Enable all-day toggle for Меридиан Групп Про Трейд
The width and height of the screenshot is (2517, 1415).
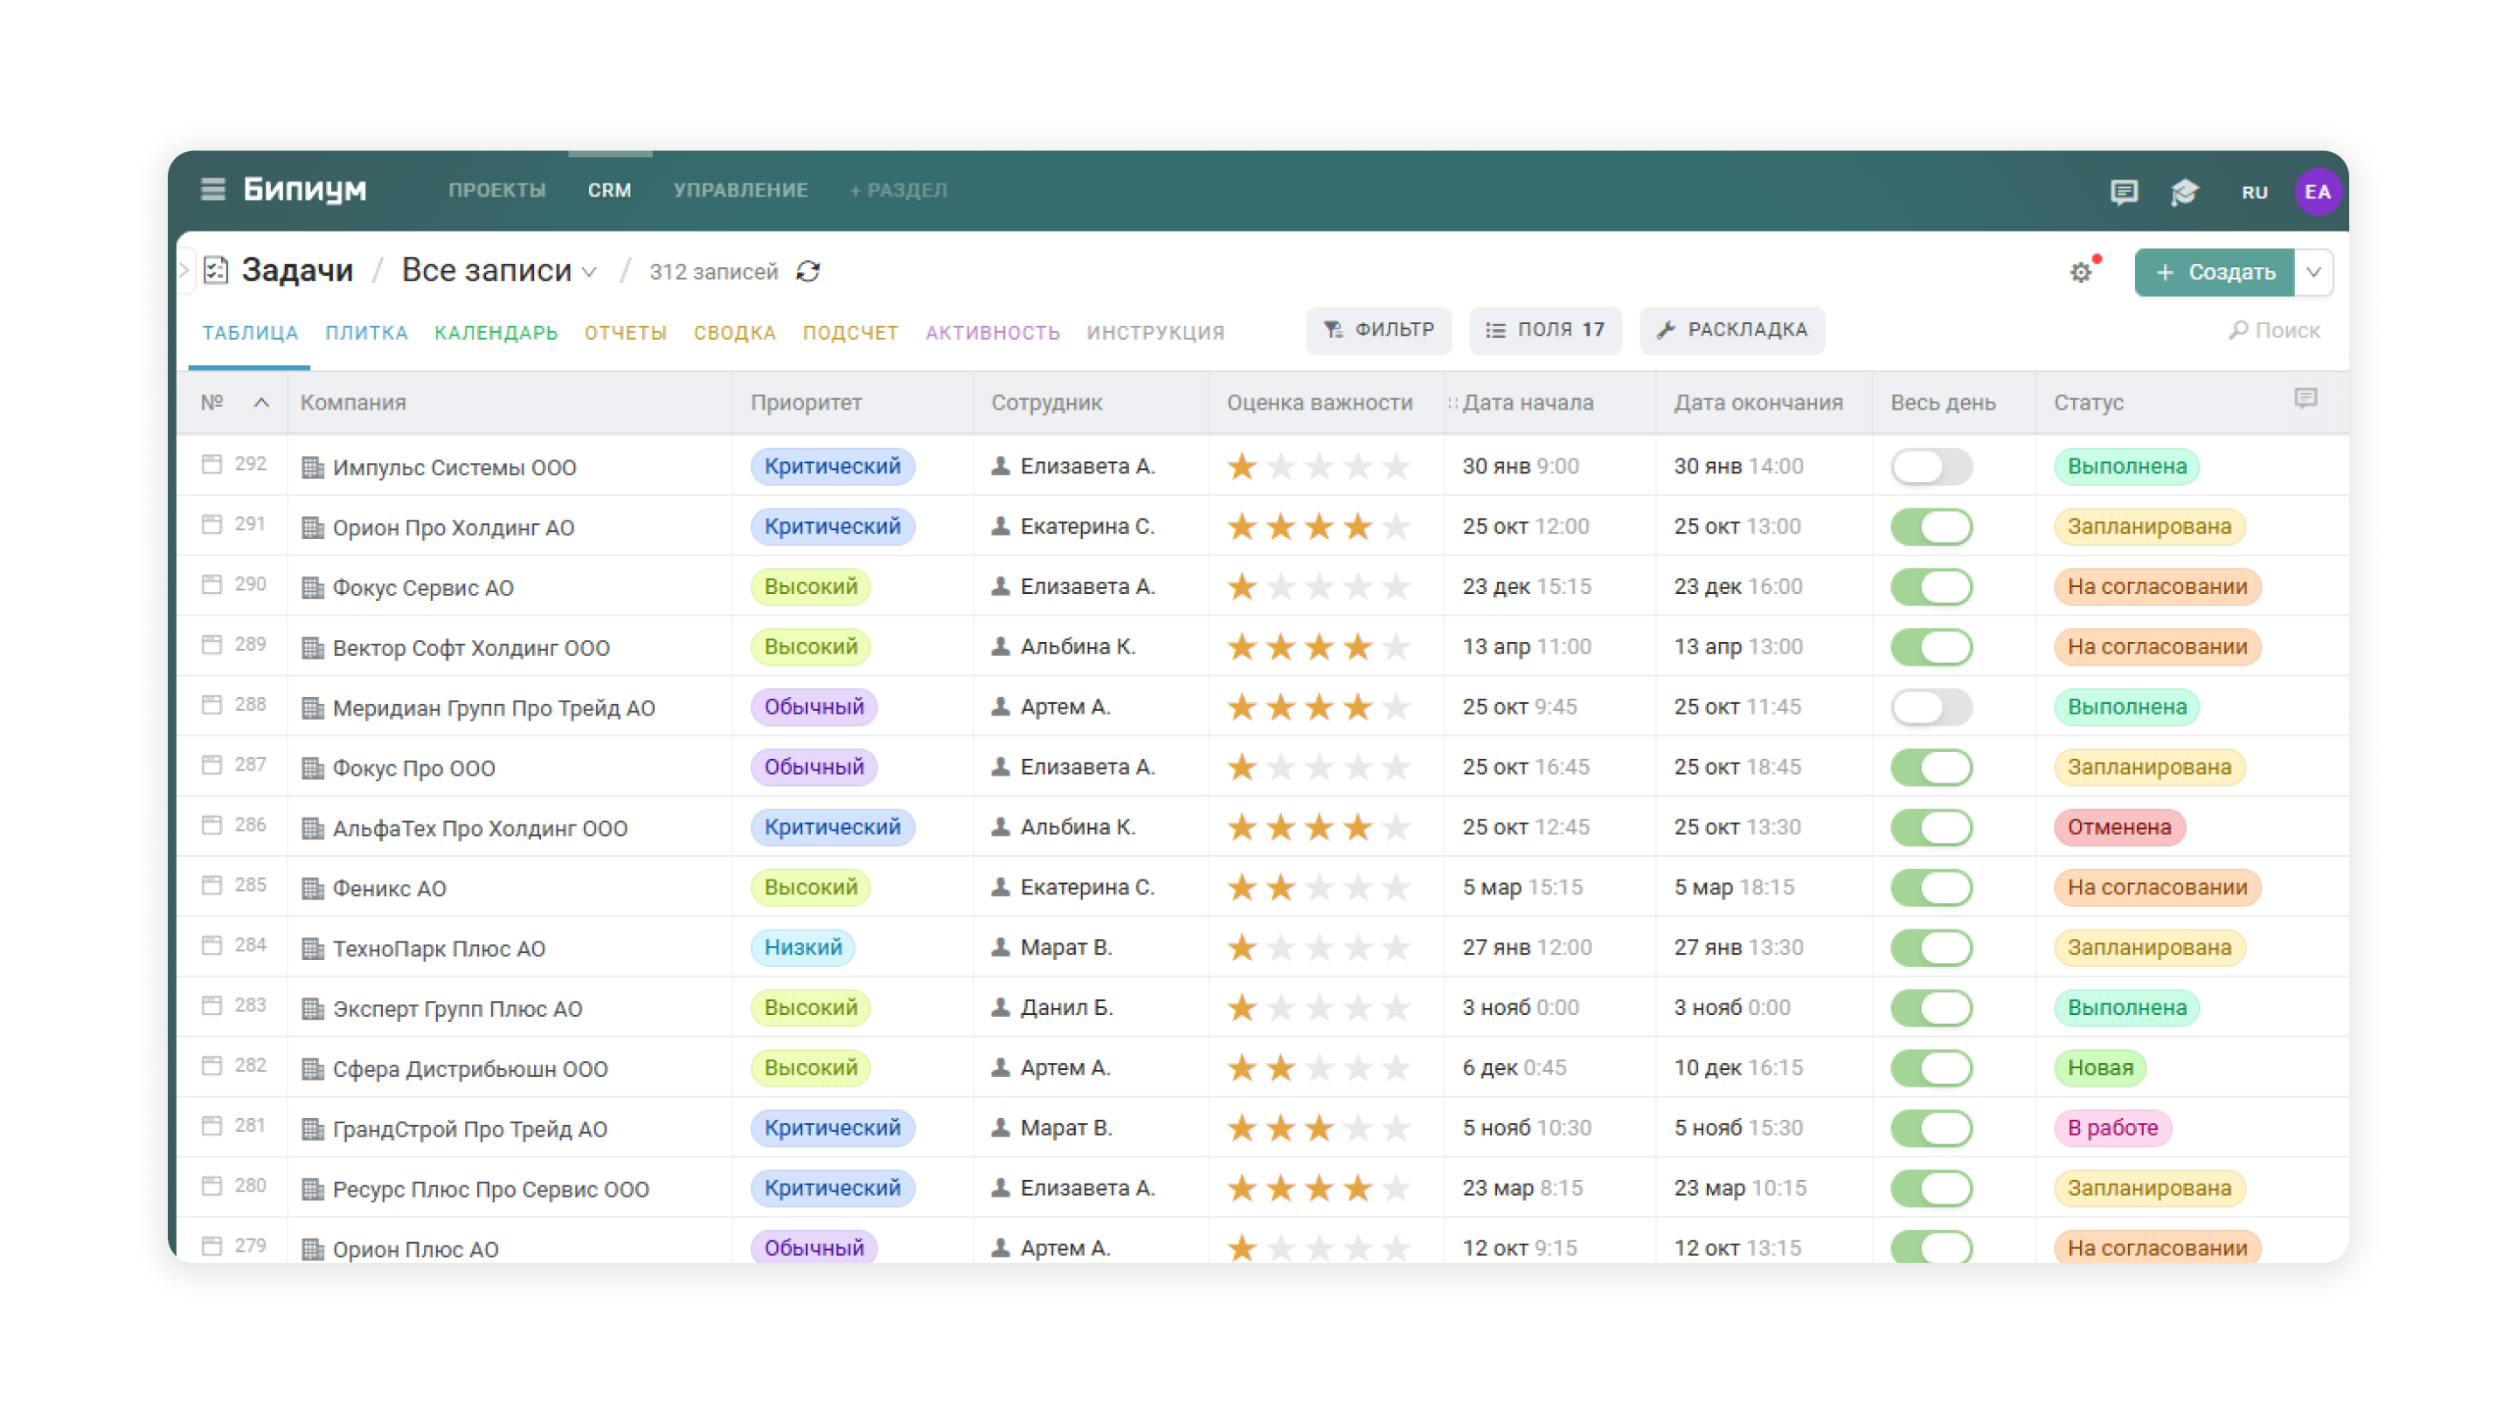click(x=1931, y=707)
